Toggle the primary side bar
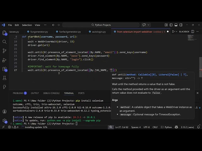The width and height of the screenshot is (202, 151). (171, 25)
